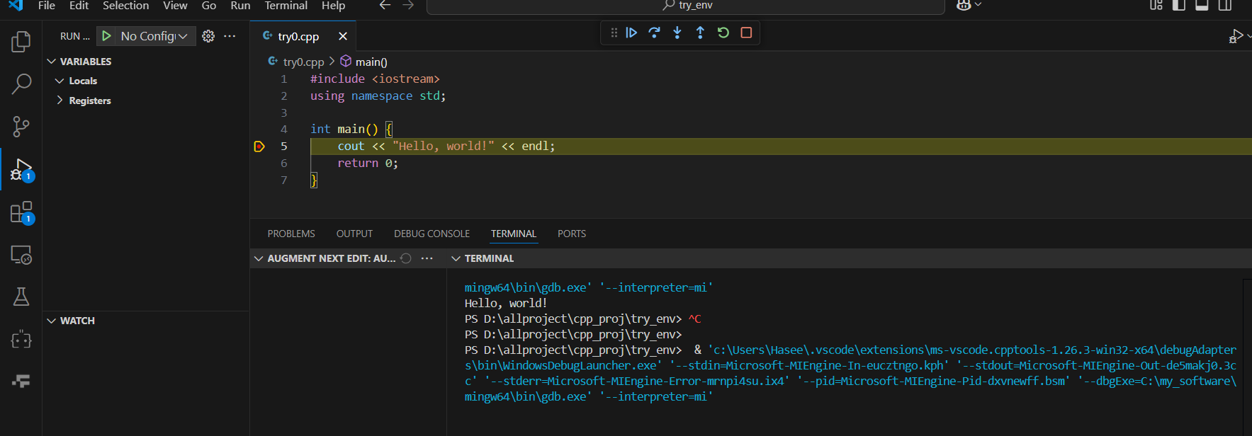Open Run view more actions ellipsis
The image size is (1252, 436).
(x=230, y=36)
